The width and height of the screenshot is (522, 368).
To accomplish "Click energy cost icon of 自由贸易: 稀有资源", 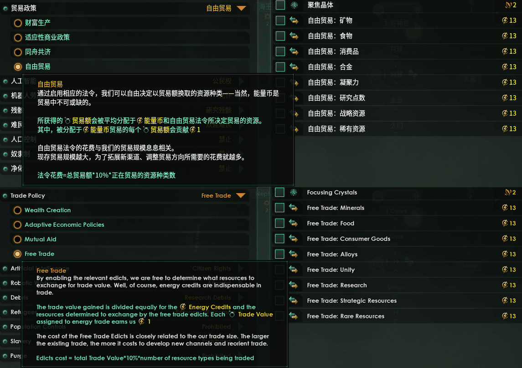I will coord(505,129).
